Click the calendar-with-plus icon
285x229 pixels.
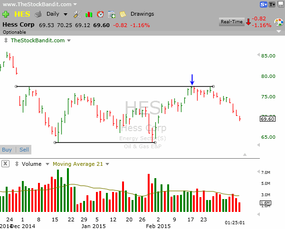click(112, 14)
